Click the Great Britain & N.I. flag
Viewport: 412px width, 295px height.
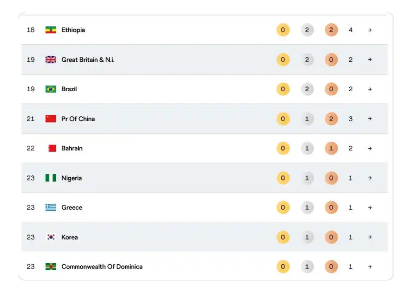coord(51,60)
